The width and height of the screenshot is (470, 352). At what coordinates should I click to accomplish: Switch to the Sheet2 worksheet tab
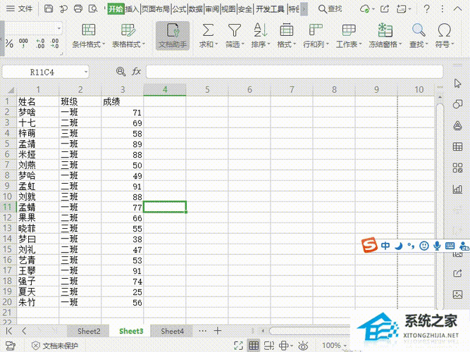click(x=89, y=331)
